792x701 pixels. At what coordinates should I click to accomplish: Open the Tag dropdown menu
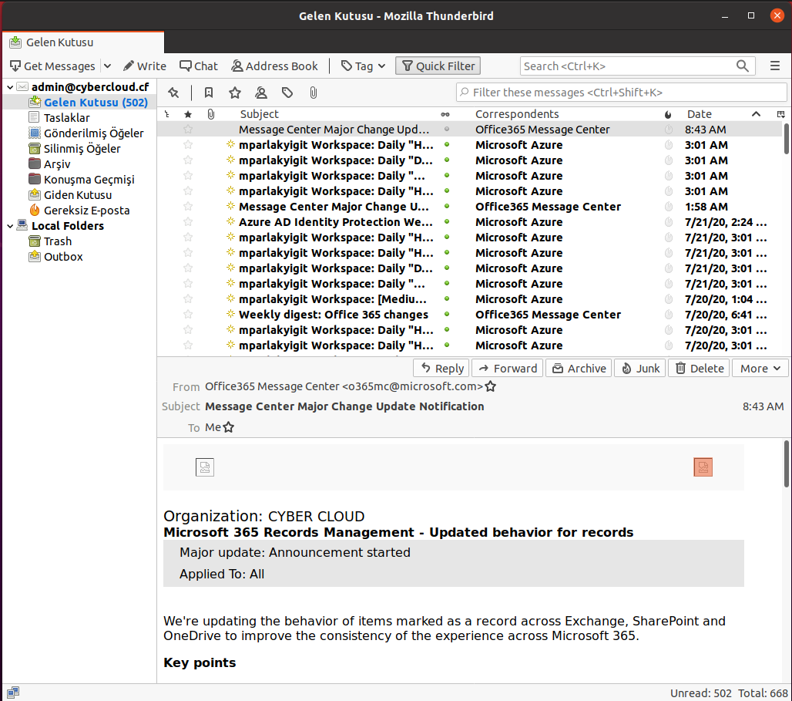click(363, 66)
